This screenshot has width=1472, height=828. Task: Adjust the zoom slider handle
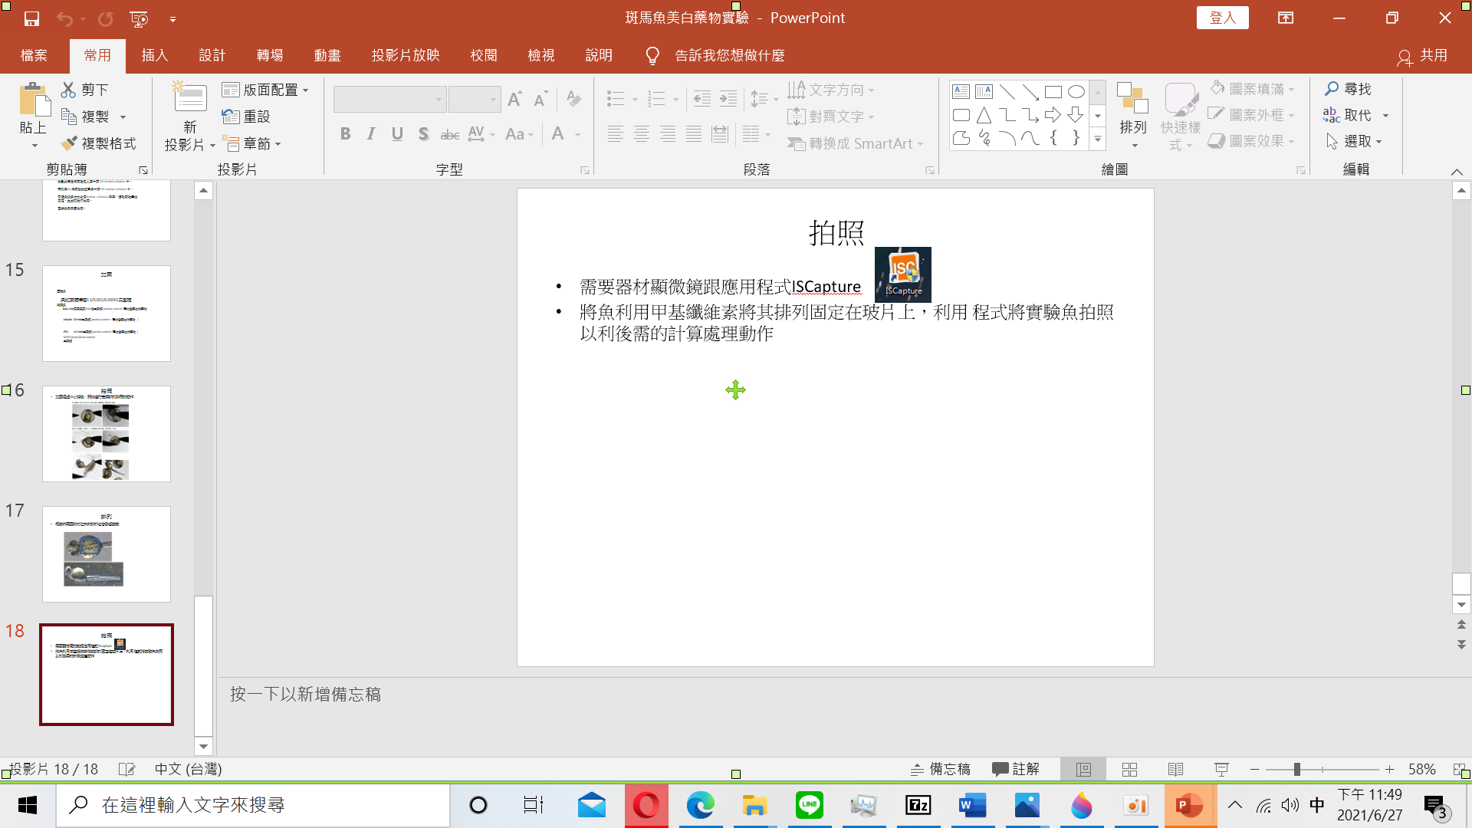[x=1296, y=769]
